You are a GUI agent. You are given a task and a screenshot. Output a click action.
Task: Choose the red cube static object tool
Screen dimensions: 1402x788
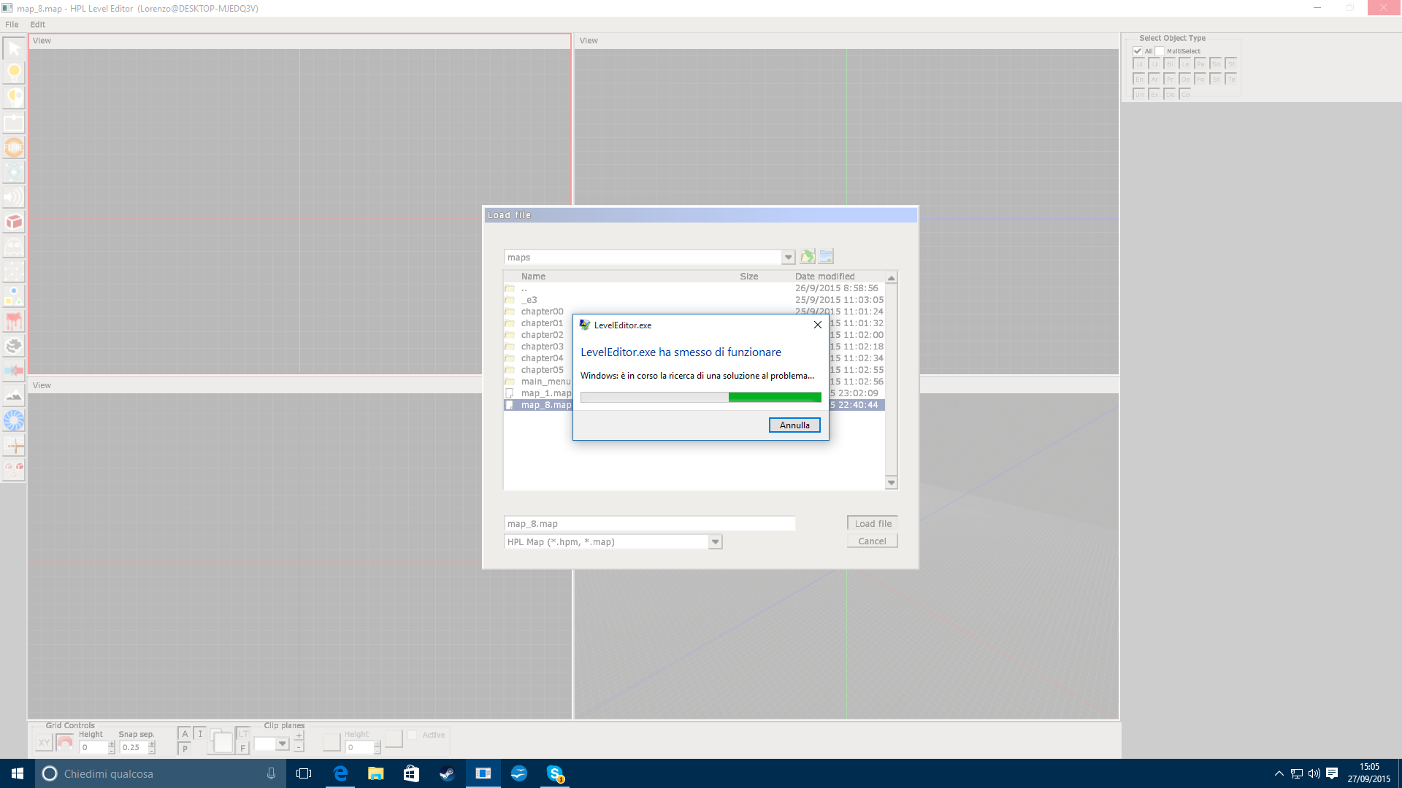(x=14, y=222)
